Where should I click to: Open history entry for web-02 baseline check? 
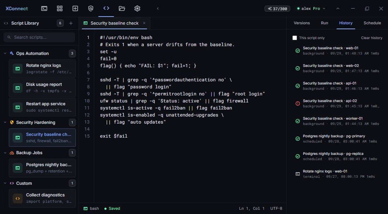click(338, 68)
